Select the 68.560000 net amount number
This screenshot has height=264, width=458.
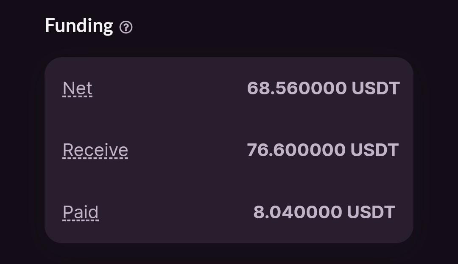click(x=297, y=88)
